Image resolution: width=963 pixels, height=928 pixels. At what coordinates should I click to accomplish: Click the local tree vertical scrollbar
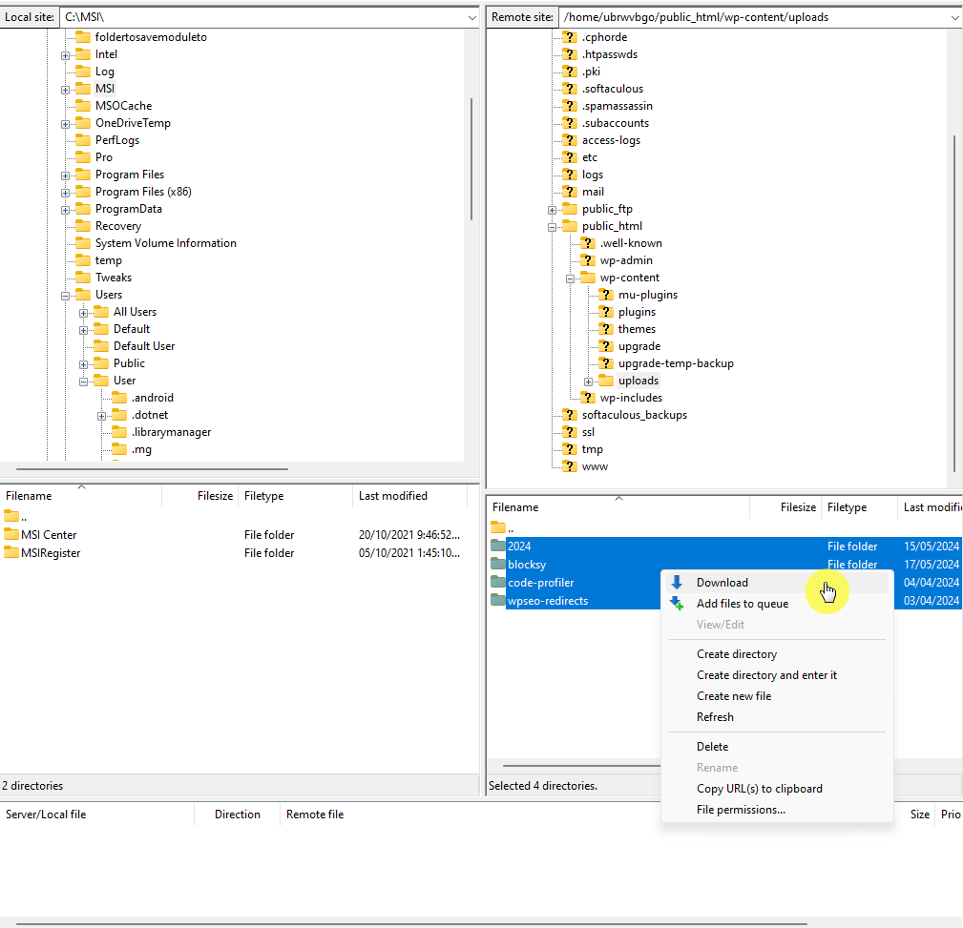pos(471,159)
